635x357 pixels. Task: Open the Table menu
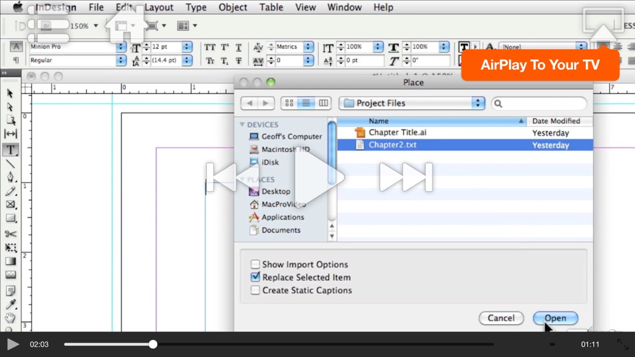pyautogui.click(x=272, y=7)
